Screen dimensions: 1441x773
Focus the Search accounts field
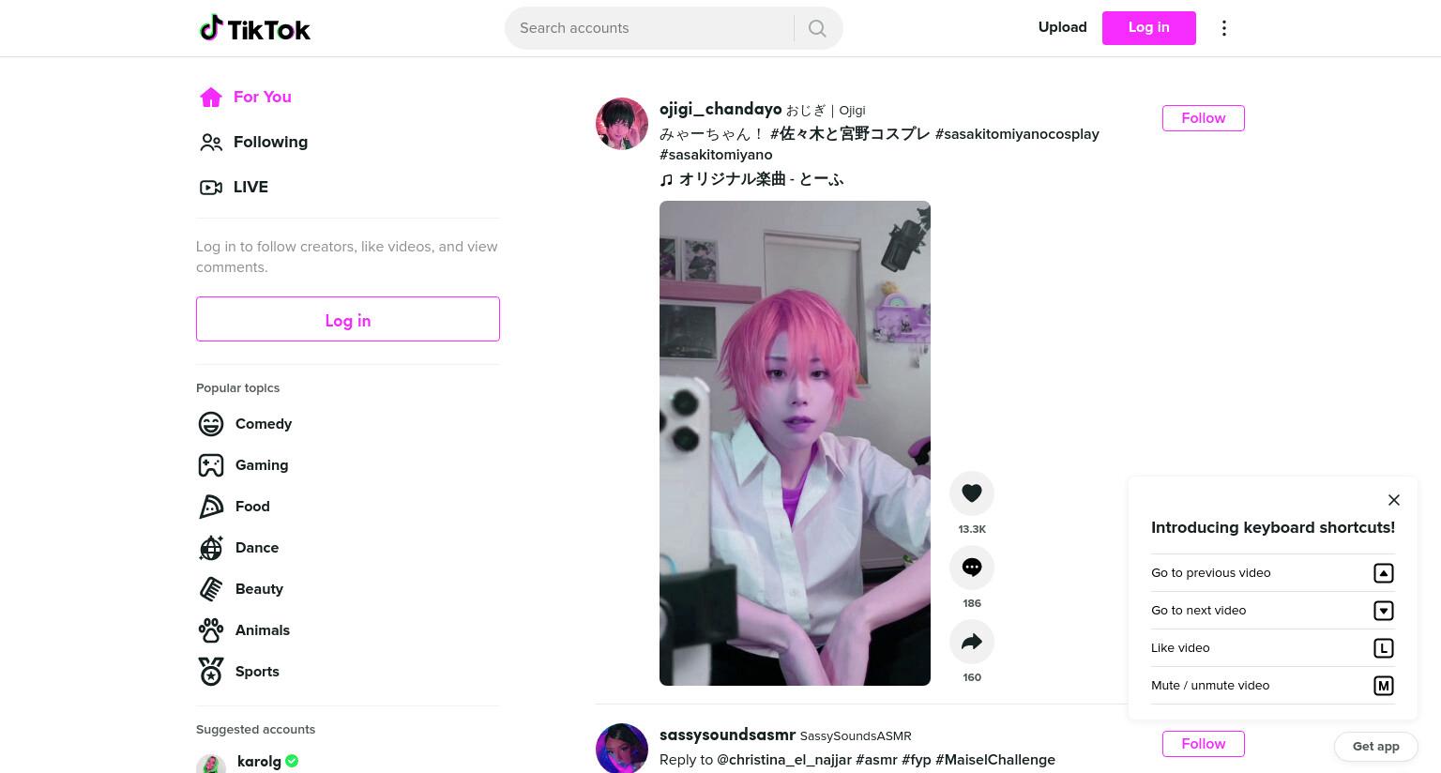pyautogui.click(x=650, y=28)
